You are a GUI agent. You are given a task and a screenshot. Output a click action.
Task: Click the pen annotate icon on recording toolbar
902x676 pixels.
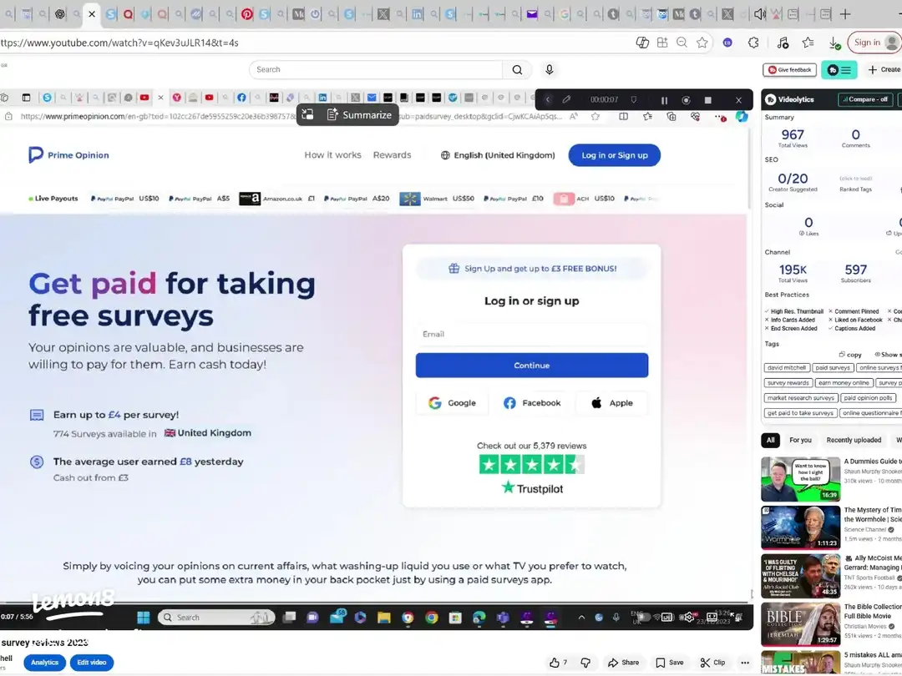(x=566, y=100)
